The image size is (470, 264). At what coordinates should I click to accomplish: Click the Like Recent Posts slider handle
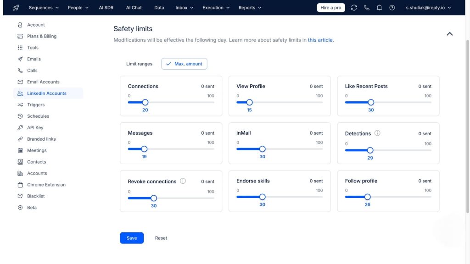[371, 102]
